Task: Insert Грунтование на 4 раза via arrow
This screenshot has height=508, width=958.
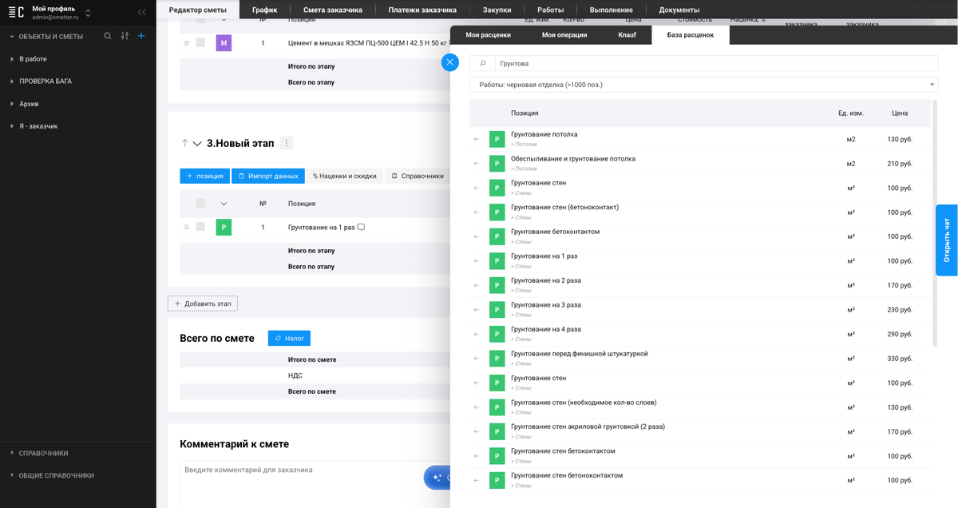Action: tap(477, 334)
